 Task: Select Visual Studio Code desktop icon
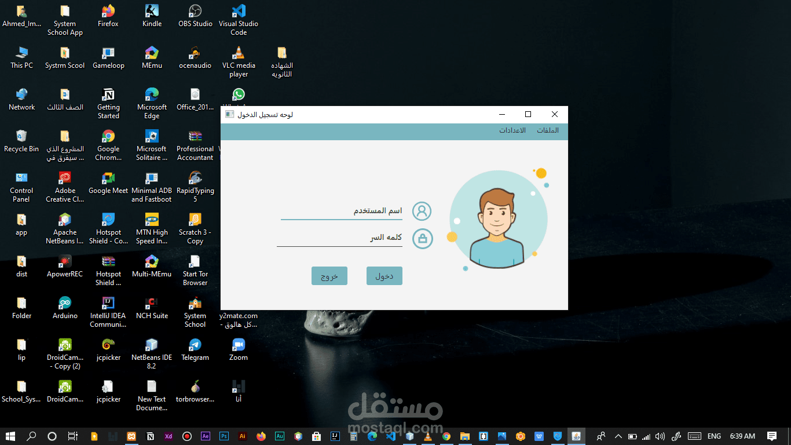click(239, 20)
